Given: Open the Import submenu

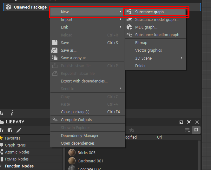Looking at the screenshot, I should coord(87,19).
